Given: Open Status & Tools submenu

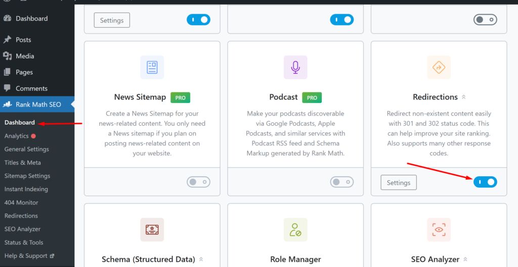Looking at the screenshot, I should point(24,242).
